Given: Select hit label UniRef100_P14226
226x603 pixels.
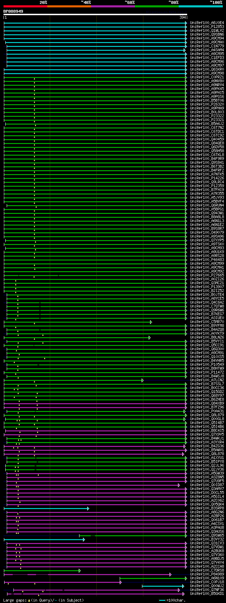Looking at the screenshot, I should point(207,178).
